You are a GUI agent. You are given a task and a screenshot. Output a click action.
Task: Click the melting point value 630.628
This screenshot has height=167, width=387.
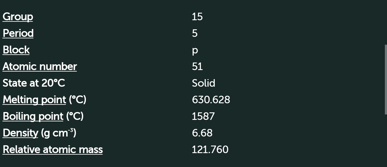pyautogui.click(x=211, y=100)
